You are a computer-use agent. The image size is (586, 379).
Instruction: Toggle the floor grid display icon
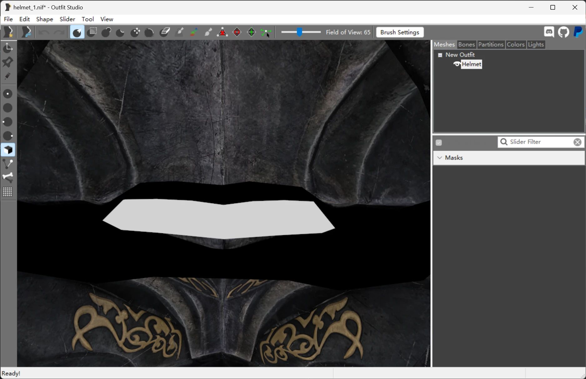(8, 192)
